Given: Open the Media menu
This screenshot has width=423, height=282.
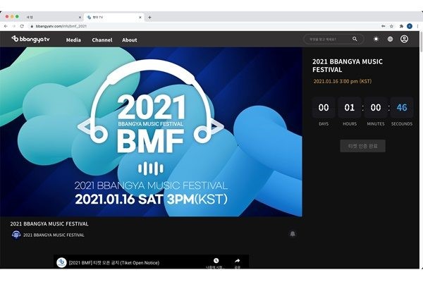Looking at the screenshot, I should (73, 40).
